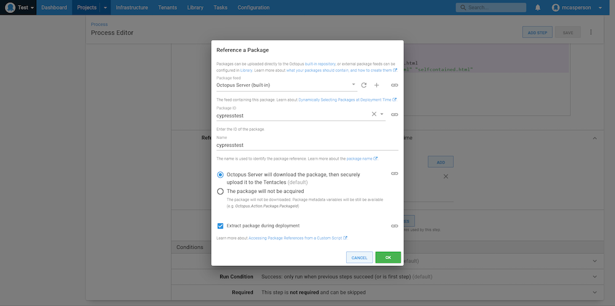This screenshot has height=306, width=615.
Task: Cancel the Reference a Package dialog
Action: coord(359,257)
